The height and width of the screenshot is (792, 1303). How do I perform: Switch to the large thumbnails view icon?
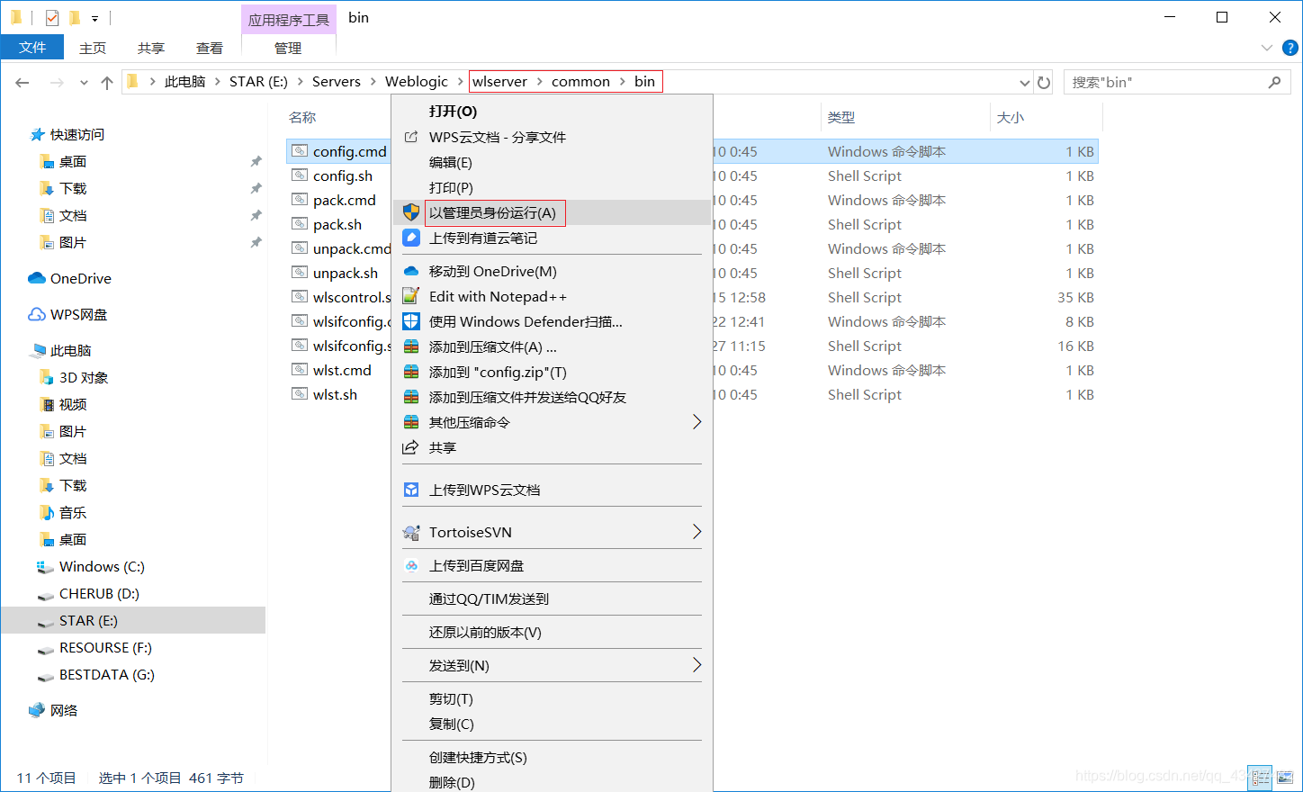(x=1285, y=777)
